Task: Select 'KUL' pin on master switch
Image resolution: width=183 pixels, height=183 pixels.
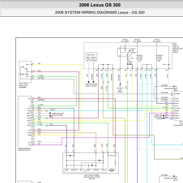Action: tap(30, 130)
